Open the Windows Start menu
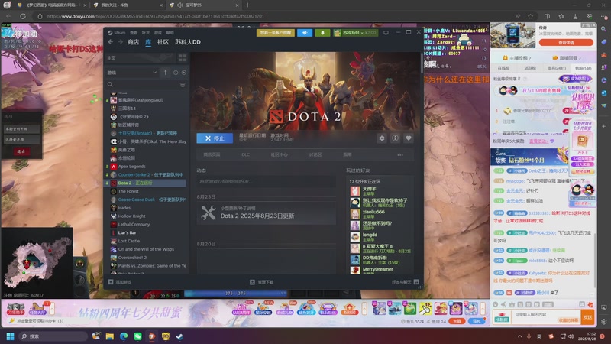The width and height of the screenshot is (611, 344). point(11,336)
